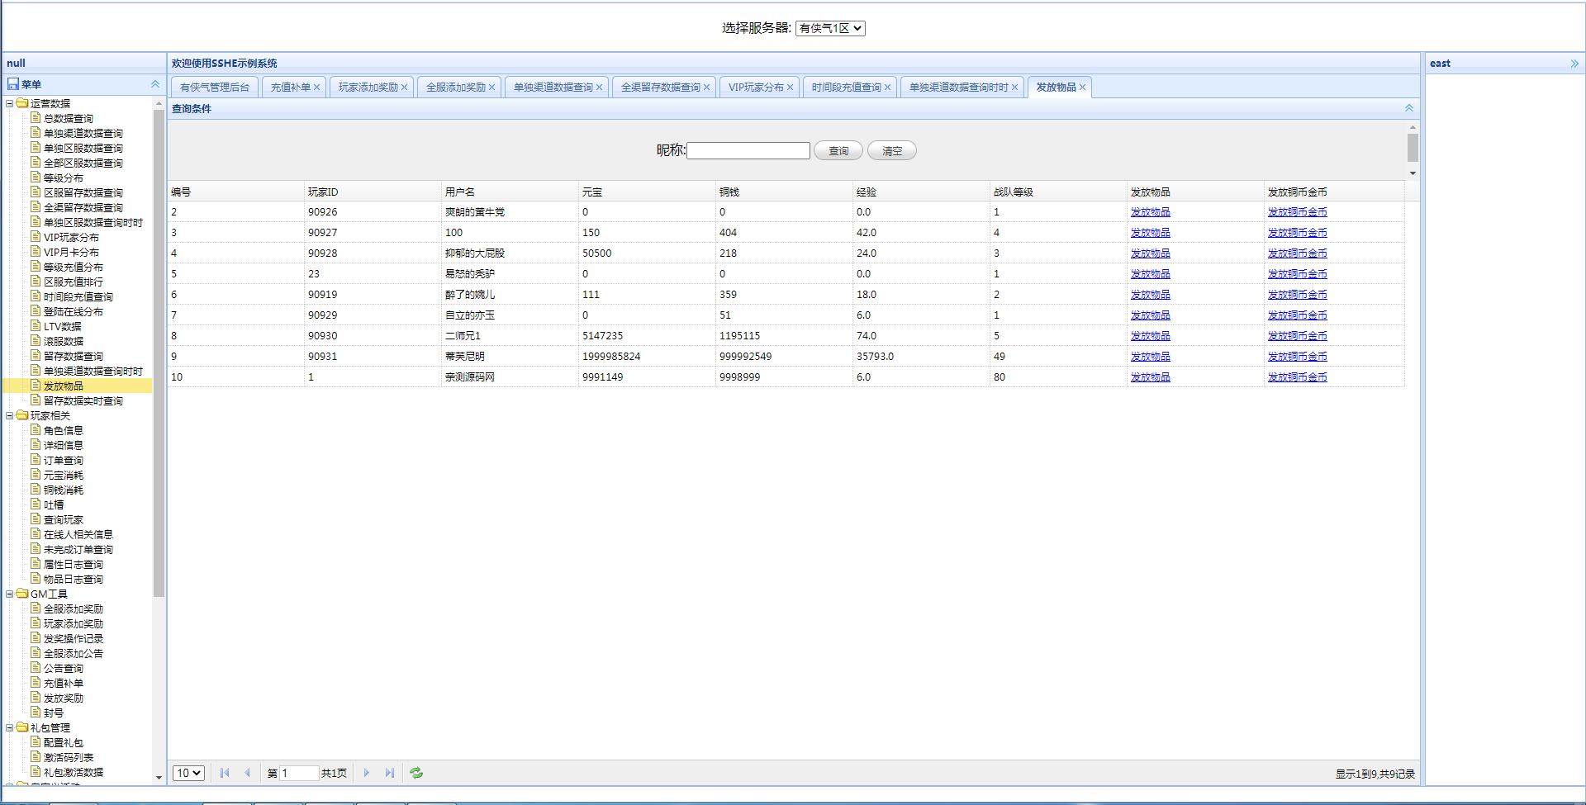This screenshot has width=1586, height=805.
Task: Click the 查询 search button
Action: tap(838, 151)
